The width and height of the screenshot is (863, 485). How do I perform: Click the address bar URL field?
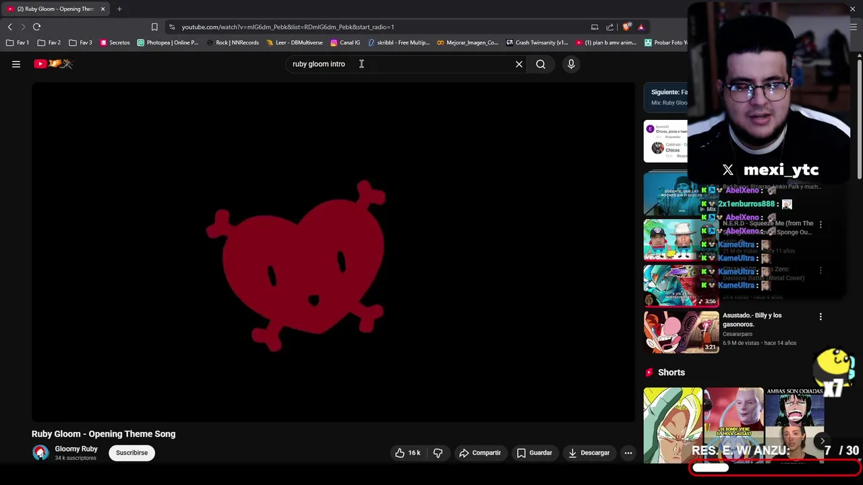click(378, 27)
